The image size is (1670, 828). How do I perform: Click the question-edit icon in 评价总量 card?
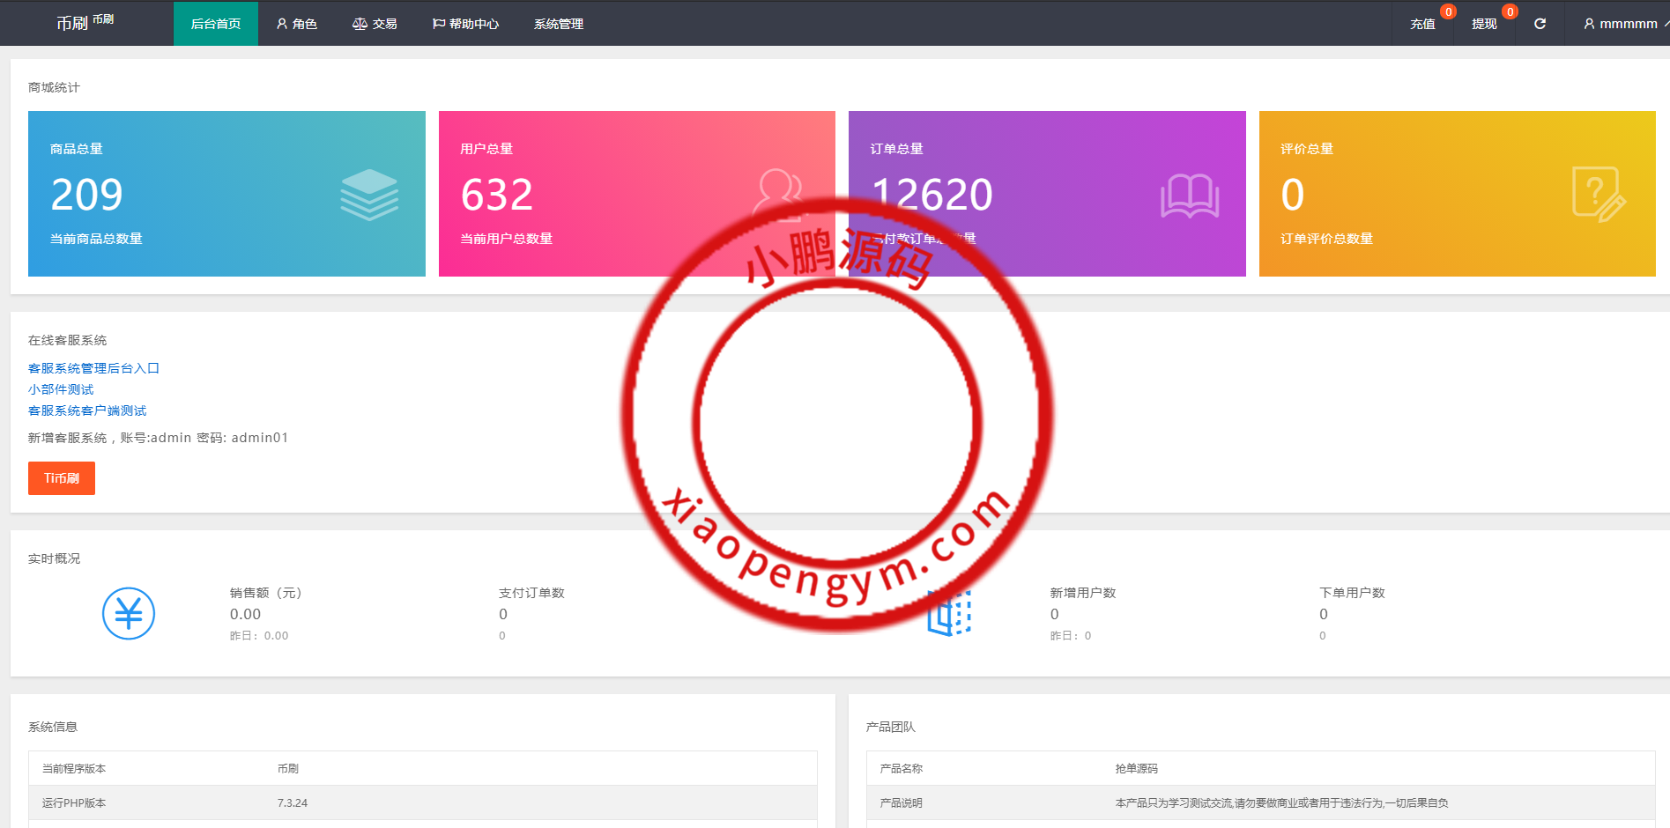[x=1599, y=195]
